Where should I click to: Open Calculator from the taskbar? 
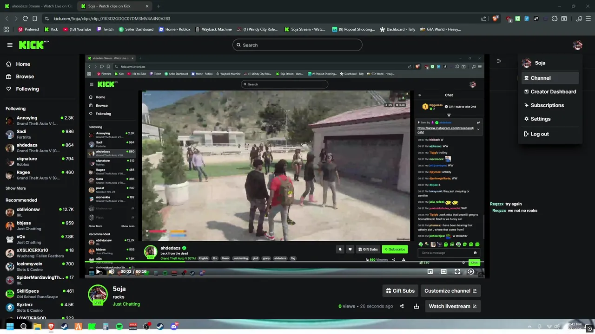(106, 327)
